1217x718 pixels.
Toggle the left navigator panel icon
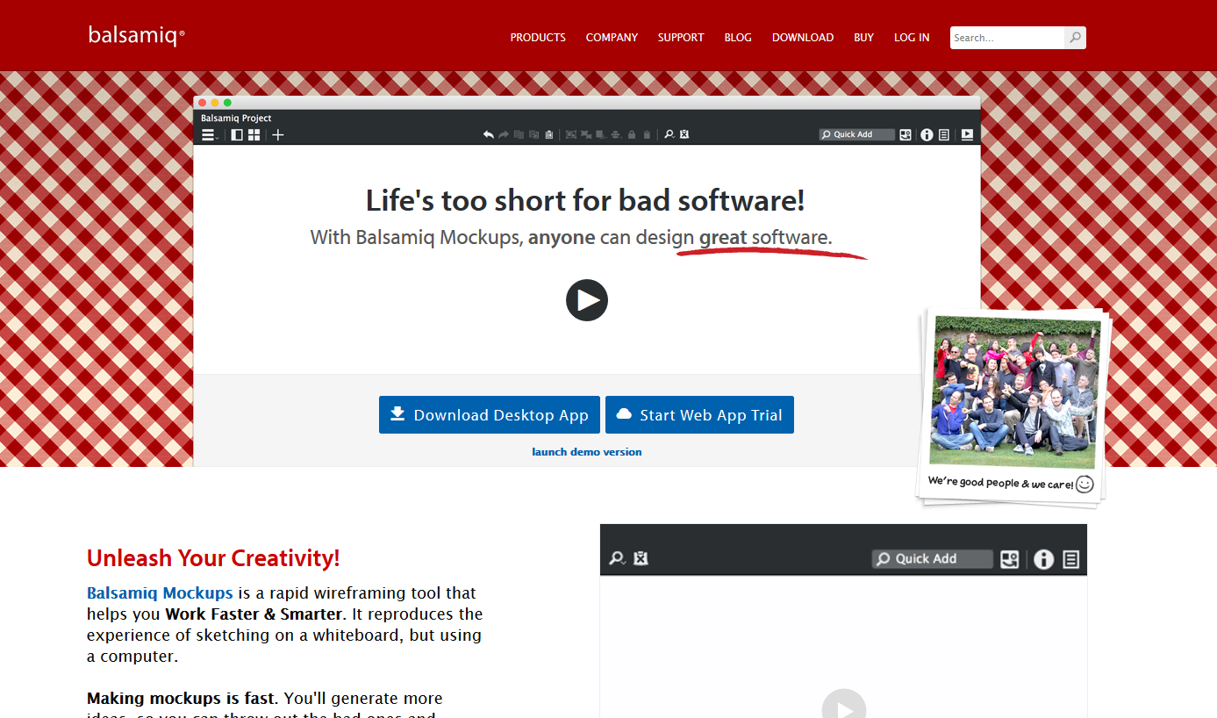(237, 135)
